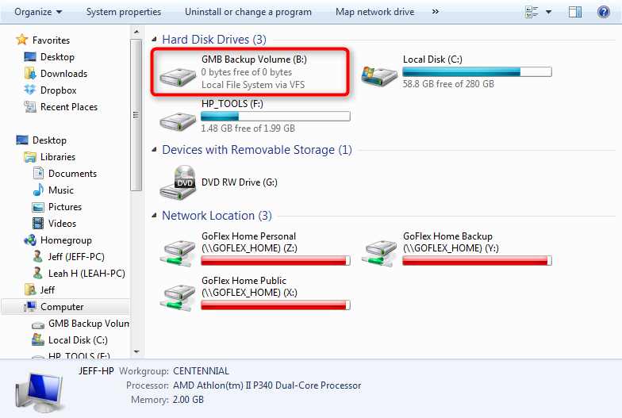Image resolution: width=622 pixels, height=418 pixels.
Task: Collapse the Hard Disk Drives group
Action: [x=154, y=40]
